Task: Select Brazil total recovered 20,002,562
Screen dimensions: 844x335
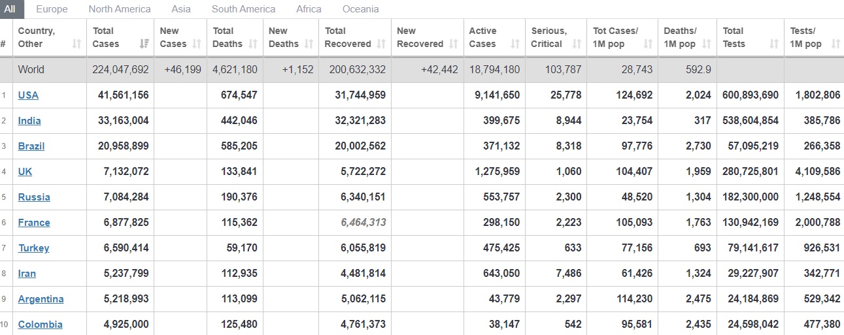Action: (360, 146)
